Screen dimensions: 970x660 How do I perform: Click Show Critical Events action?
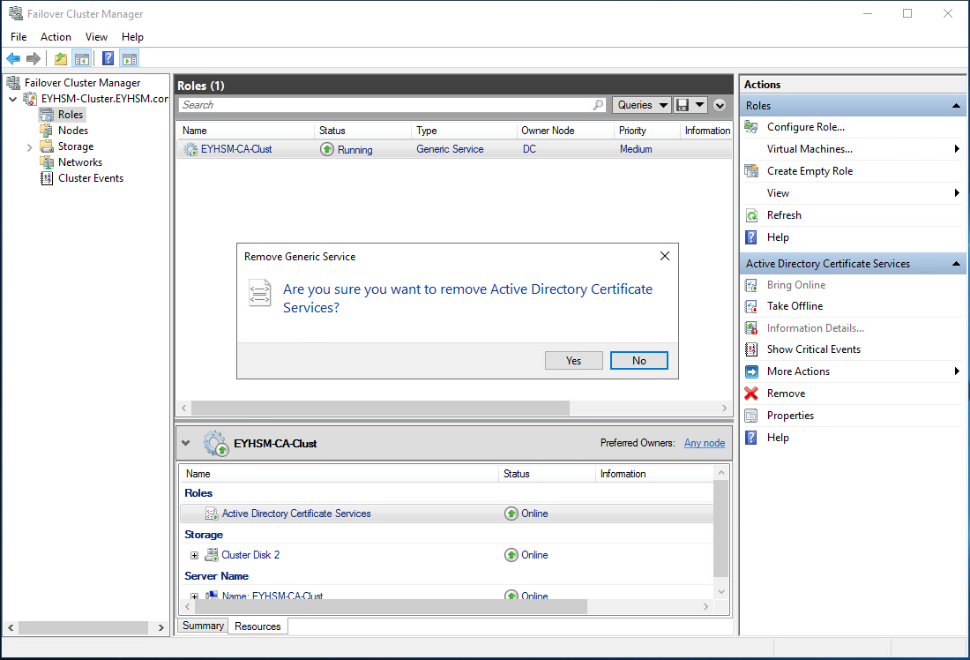click(x=814, y=349)
